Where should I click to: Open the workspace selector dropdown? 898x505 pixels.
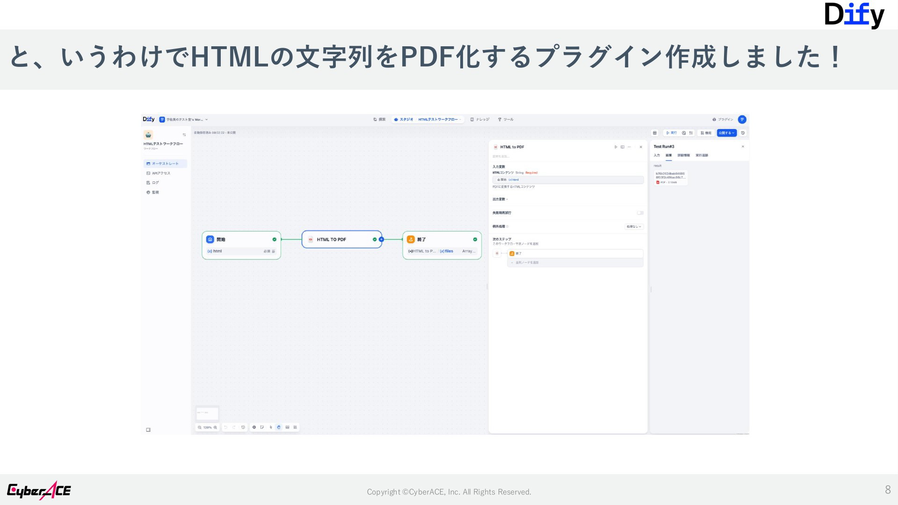point(184,120)
